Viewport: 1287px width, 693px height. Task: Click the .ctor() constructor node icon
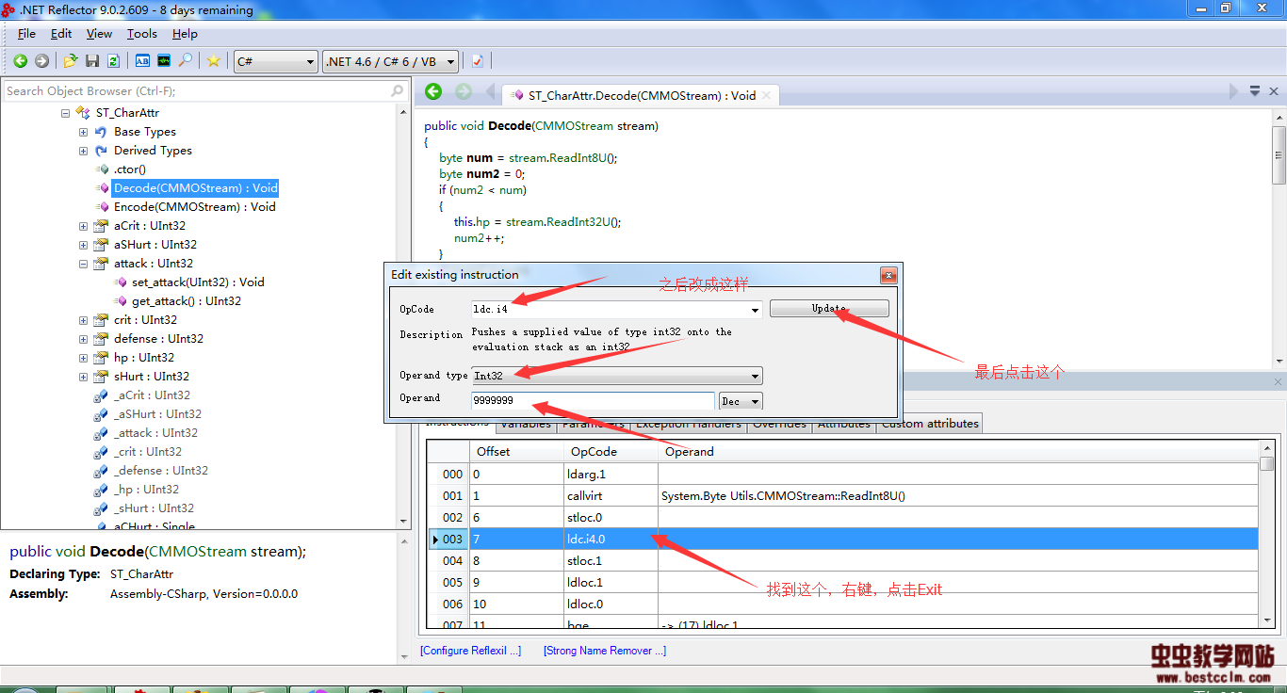pos(103,169)
